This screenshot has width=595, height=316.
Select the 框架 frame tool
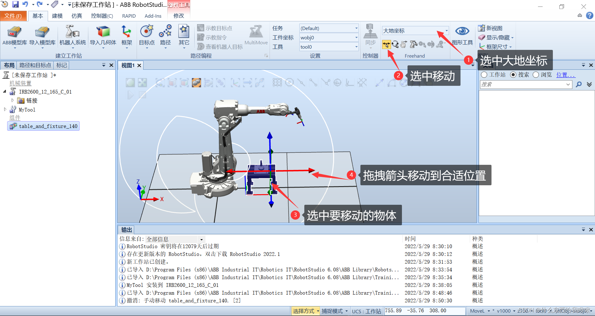(x=126, y=36)
